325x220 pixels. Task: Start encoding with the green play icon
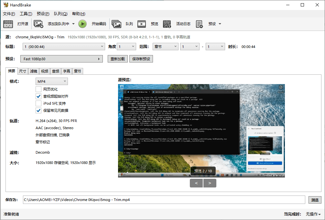click(x=82, y=24)
